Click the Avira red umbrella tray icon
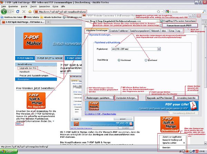 (x=197, y=151)
